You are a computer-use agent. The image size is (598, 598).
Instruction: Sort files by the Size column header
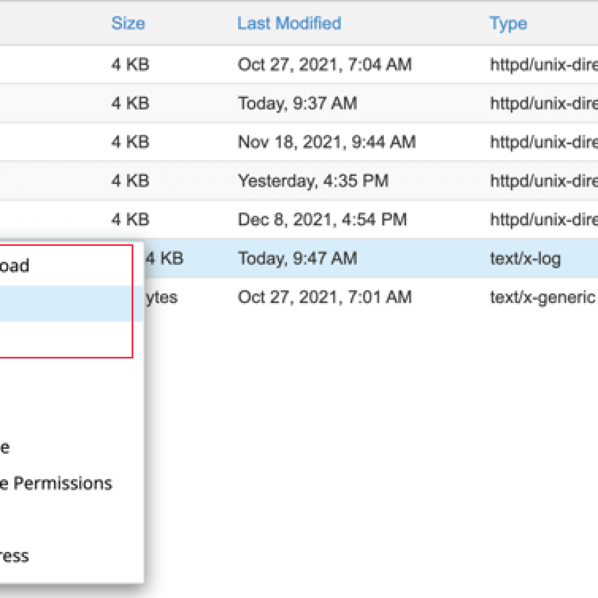[128, 24]
